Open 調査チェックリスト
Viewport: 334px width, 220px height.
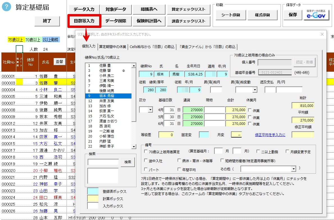[x=188, y=21]
